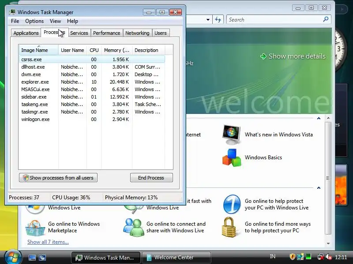Open the address bar history dropdown arrow
Image resolution: width=353 pixels, height=264 pixels.
pyautogui.click(x=208, y=20)
